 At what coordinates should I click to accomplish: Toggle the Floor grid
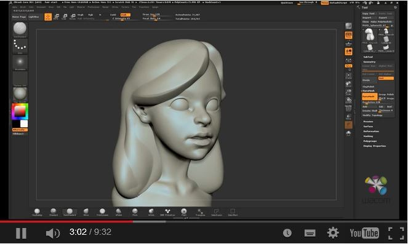coord(349,43)
